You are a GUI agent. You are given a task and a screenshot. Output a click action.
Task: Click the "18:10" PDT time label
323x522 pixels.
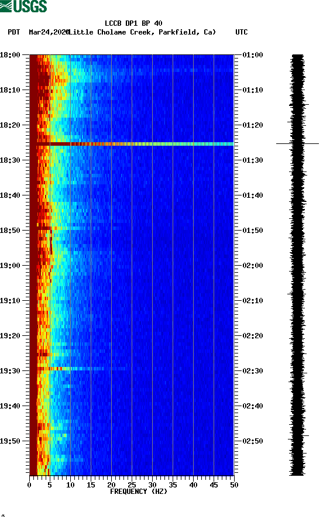pyautogui.click(x=10, y=90)
